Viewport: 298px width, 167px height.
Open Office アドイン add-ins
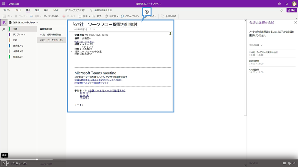click(x=130, y=16)
